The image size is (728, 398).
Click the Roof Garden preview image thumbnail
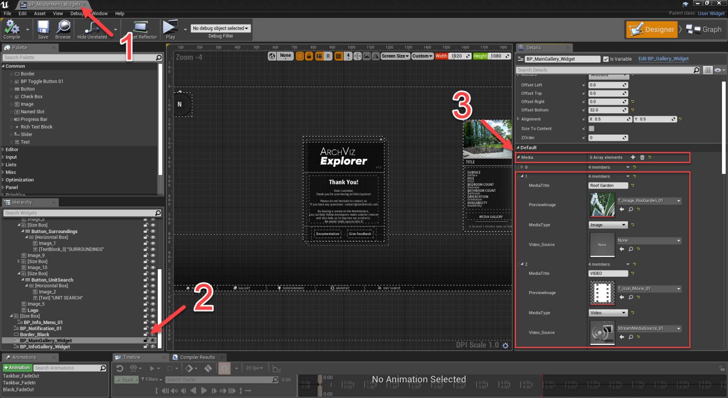click(x=602, y=205)
